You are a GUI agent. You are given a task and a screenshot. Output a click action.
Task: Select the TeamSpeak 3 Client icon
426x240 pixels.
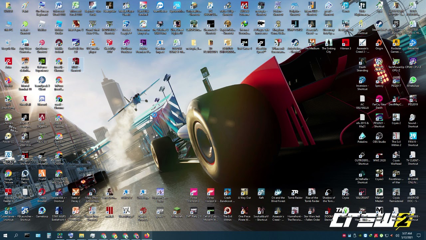point(42,84)
